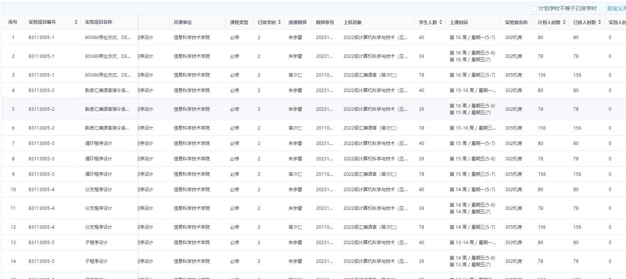Viewport: 626px width, 279px height.
Task: Select the 实验项目名称 column header
Action: point(99,22)
